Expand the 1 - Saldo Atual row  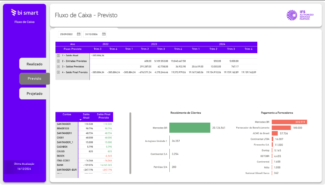pos(58,55)
